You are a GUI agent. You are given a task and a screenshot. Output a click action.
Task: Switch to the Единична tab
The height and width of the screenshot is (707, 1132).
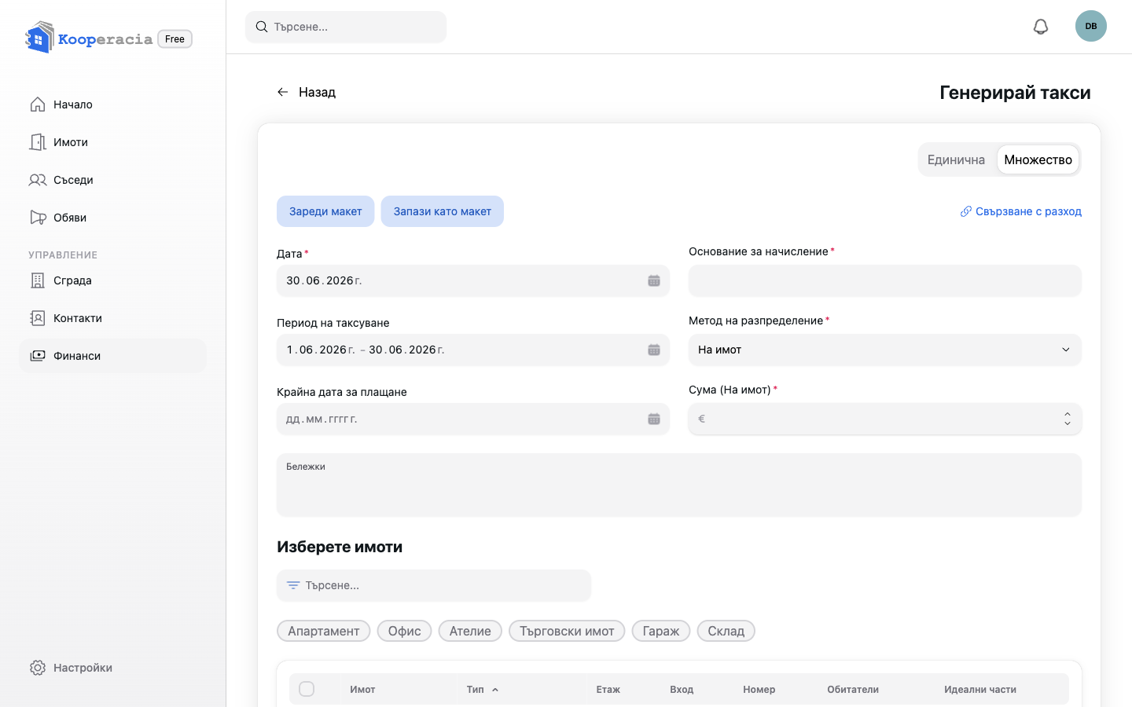(x=956, y=159)
